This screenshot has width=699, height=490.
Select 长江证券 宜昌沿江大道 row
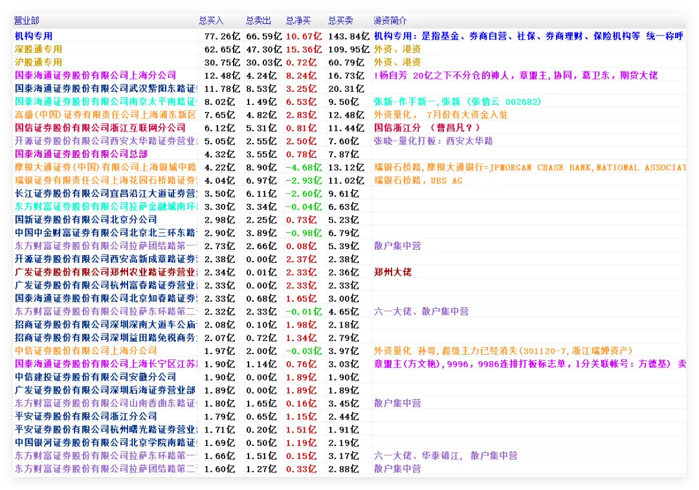(x=105, y=194)
